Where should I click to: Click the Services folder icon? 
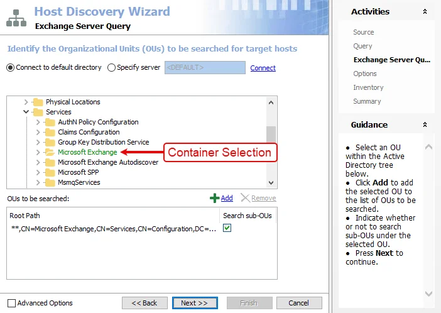[38, 112]
